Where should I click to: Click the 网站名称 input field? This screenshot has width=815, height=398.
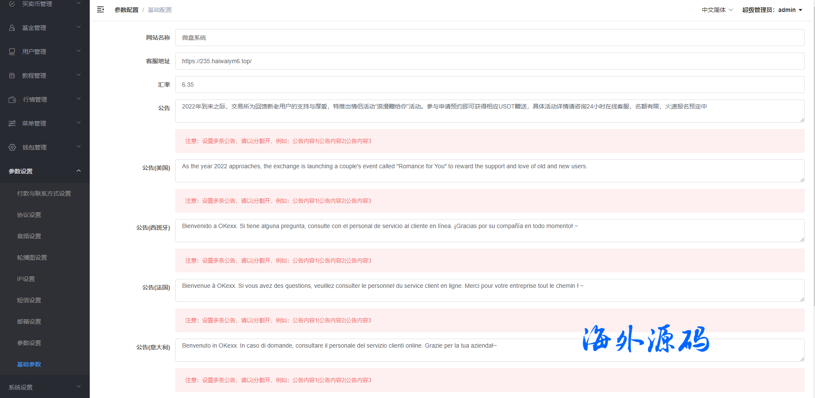click(x=489, y=38)
